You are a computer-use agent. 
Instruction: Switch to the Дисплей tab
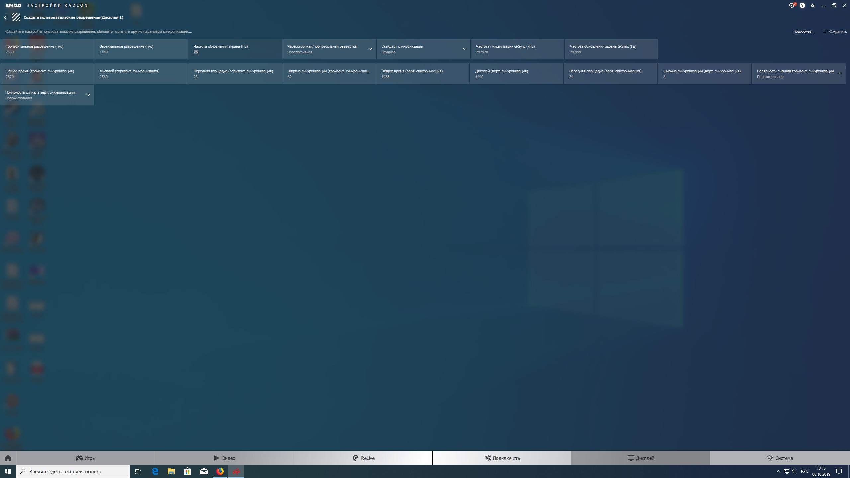pyautogui.click(x=640, y=458)
